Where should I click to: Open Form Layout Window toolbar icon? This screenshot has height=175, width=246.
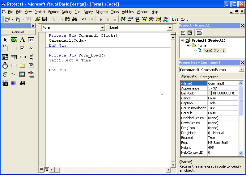point(137,19)
